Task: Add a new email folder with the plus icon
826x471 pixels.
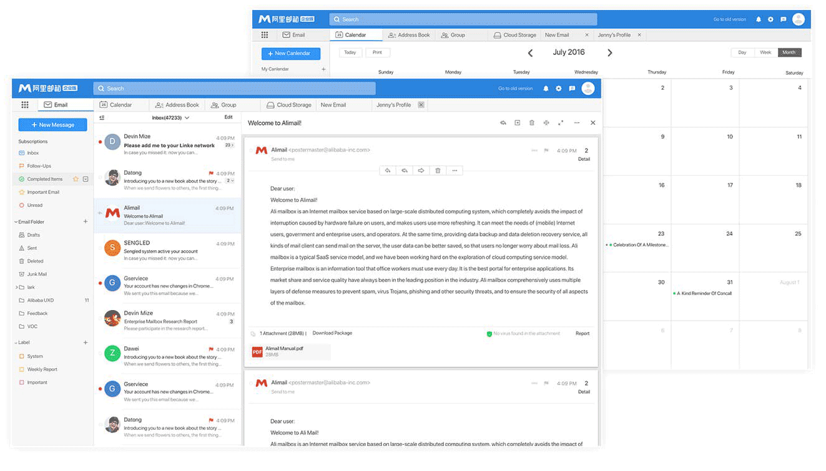Action: pyautogui.click(x=86, y=221)
